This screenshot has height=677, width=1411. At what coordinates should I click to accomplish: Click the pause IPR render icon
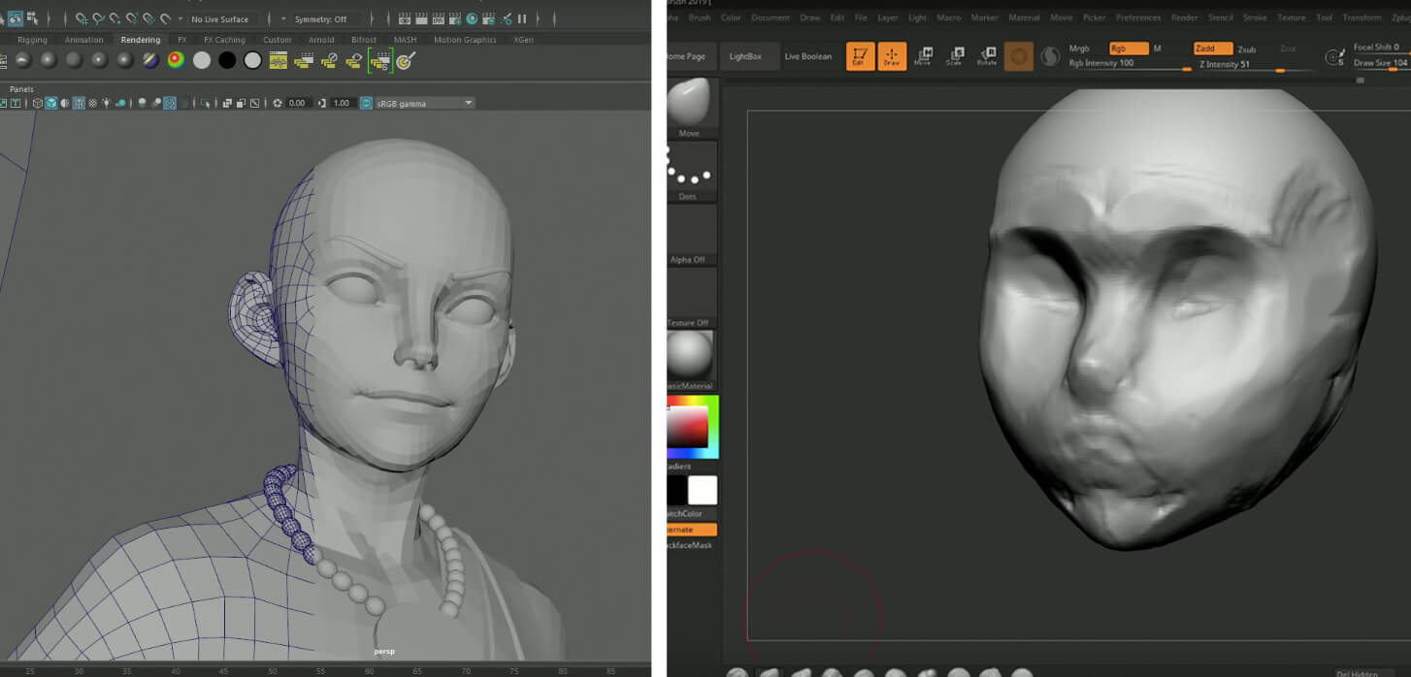click(x=522, y=18)
